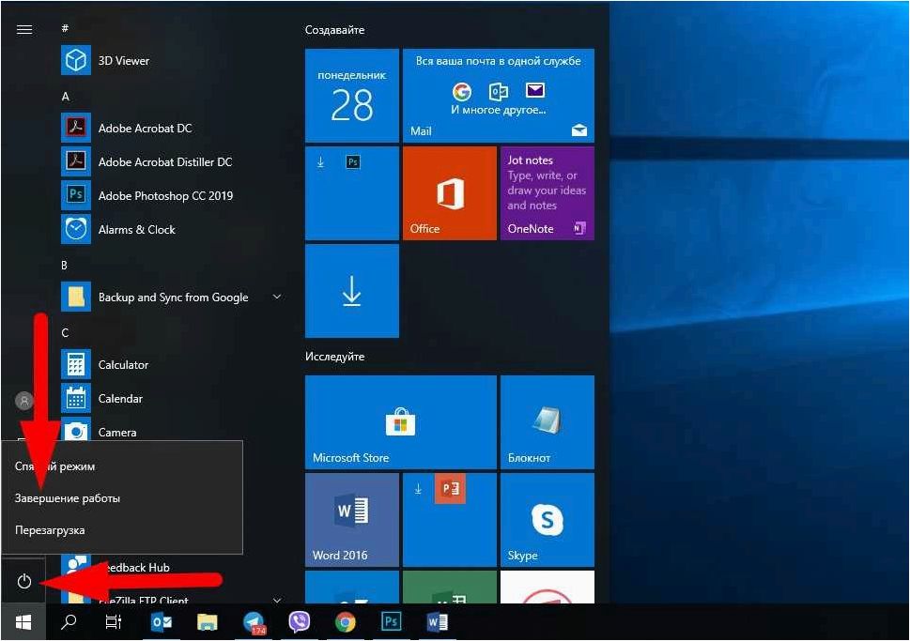Viewport: 910px width, 641px height.
Task: Click the downloading PowerPoint tile
Action: point(450,520)
